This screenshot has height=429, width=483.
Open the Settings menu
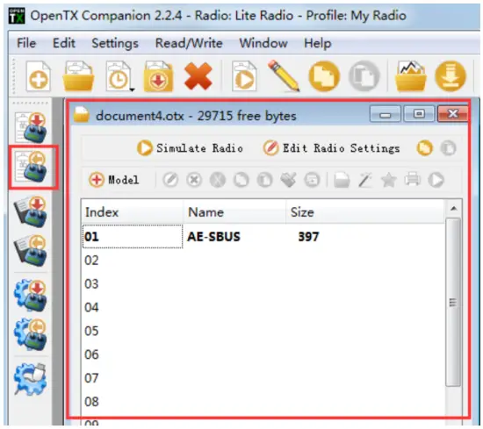tap(115, 43)
